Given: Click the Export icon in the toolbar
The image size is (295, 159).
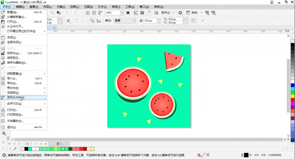Looking at the screenshot, I should click(x=94, y=13).
